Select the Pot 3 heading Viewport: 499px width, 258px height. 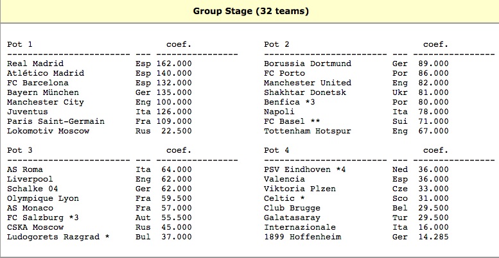(x=20, y=150)
